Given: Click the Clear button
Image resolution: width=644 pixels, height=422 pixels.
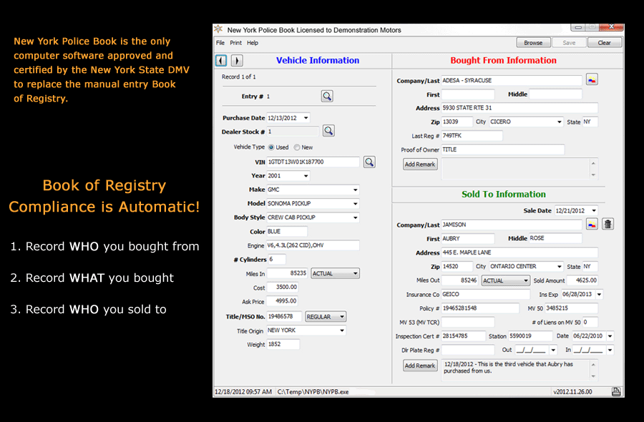Looking at the screenshot, I should click(604, 43).
